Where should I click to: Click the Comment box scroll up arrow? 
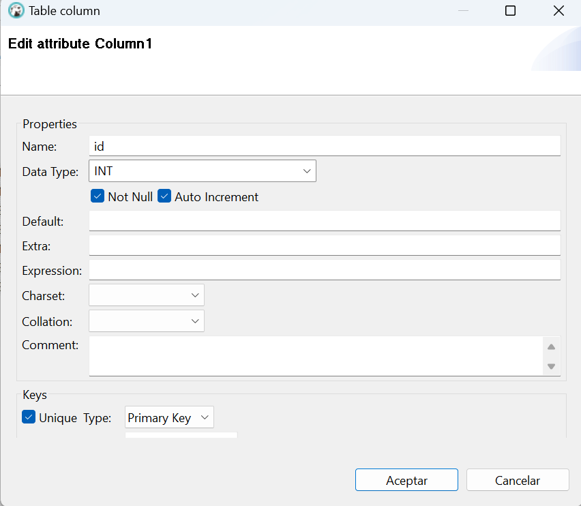551,346
